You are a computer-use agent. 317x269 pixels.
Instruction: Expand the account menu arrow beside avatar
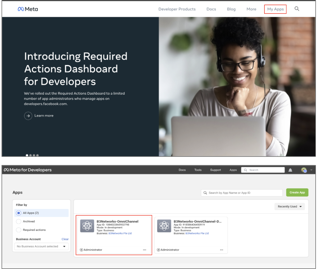click(x=311, y=170)
